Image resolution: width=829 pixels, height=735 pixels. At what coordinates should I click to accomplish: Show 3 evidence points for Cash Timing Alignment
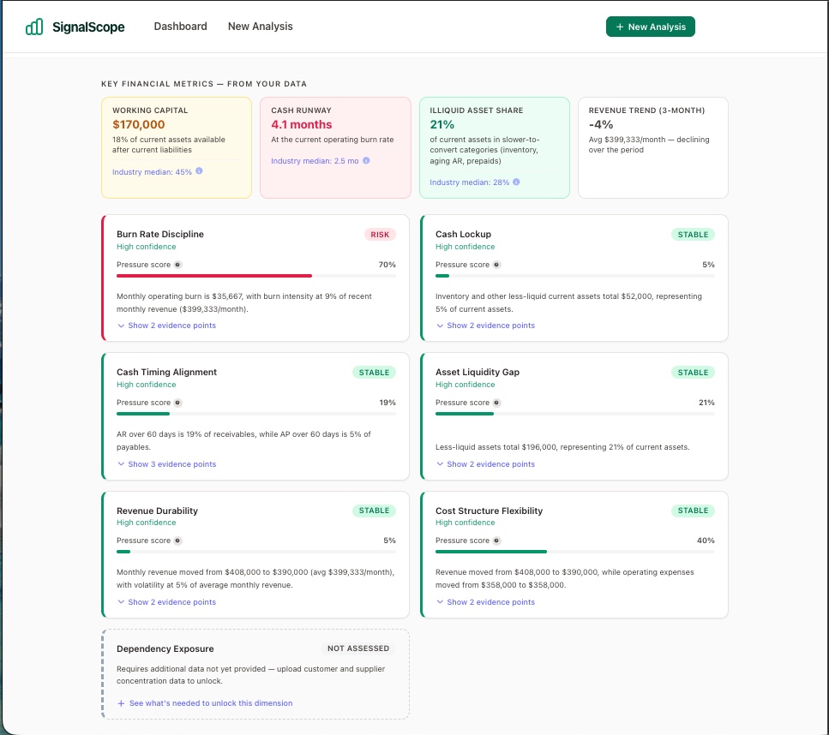coord(166,464)
